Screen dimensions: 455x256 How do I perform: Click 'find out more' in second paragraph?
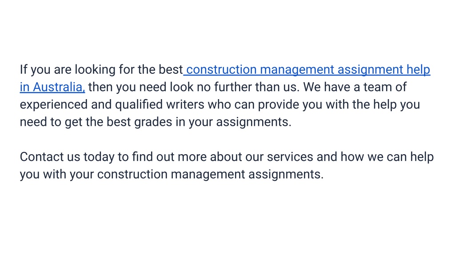169,157
